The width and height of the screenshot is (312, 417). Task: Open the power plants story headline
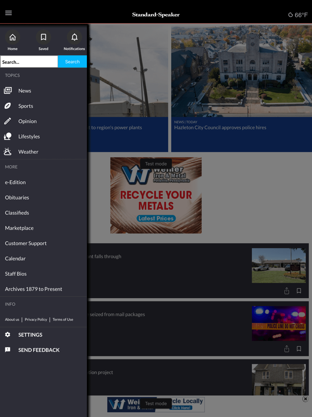tap(115, 127)
